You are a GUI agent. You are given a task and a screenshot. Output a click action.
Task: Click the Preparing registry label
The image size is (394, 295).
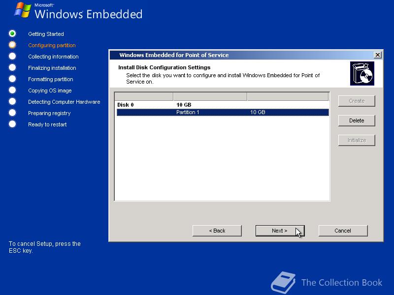pyautogui.click(x=49, y=113)
